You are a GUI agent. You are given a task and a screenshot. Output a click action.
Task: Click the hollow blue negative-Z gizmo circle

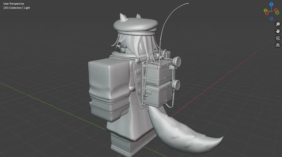click(271, 19)
